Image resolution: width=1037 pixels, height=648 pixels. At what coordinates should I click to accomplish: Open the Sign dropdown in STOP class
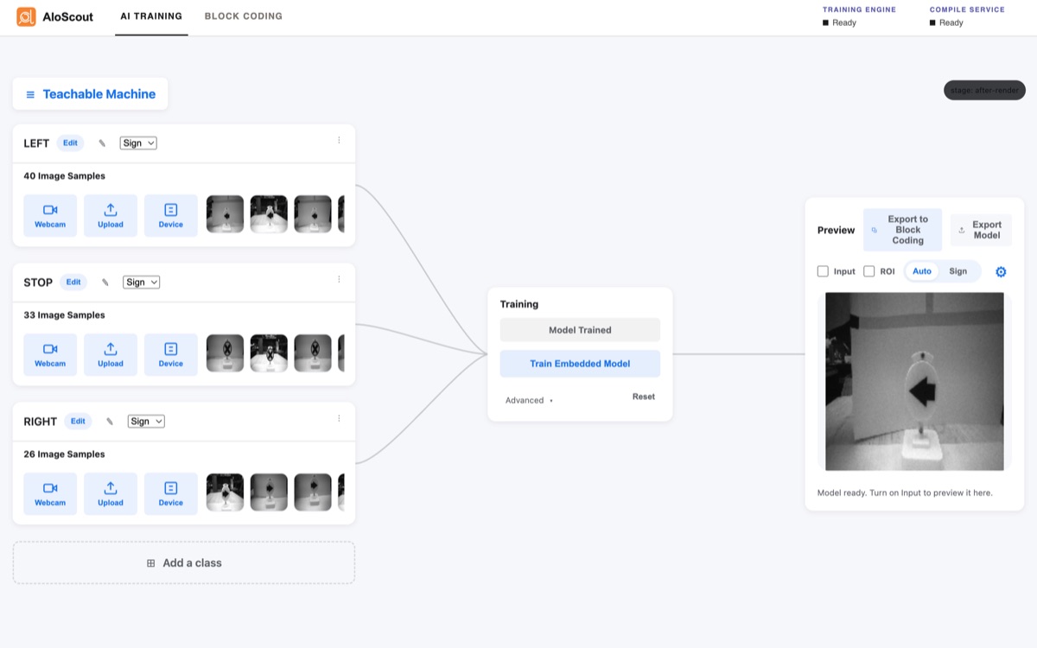pyautogui.click(x=142, y=283)
